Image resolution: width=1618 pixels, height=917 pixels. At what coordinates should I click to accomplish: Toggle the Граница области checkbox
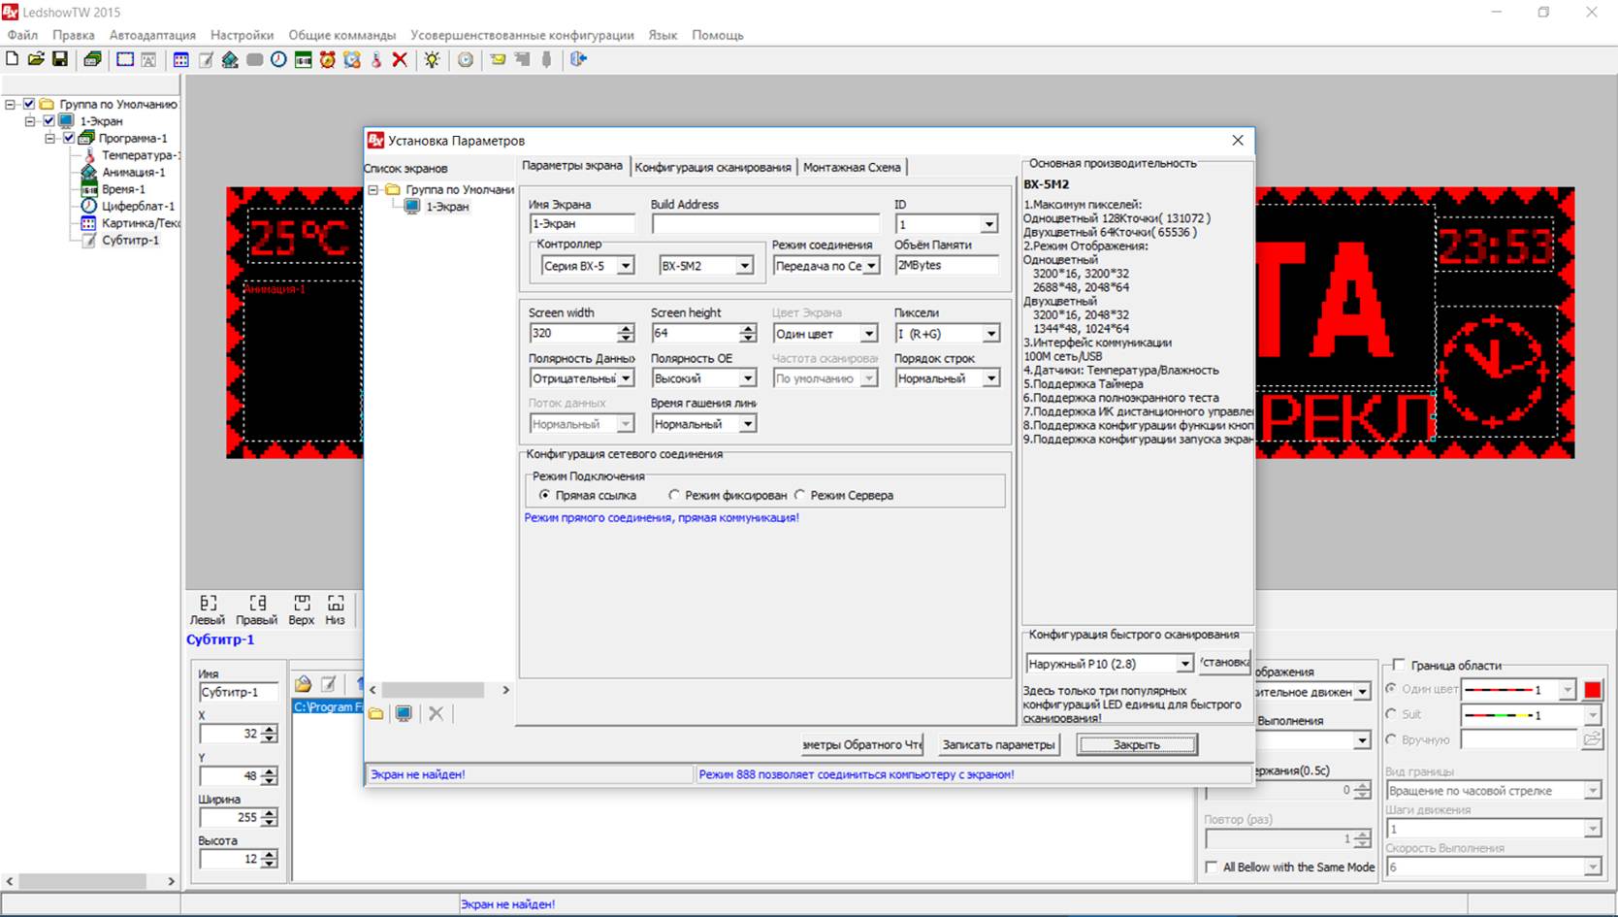pos(1398,665)
